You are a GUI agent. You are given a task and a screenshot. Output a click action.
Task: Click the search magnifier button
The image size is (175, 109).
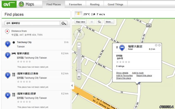pos(64,23)
